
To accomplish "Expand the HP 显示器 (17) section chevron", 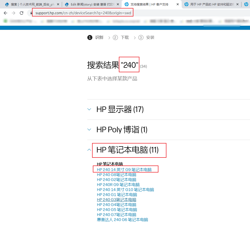I will 89,109.
